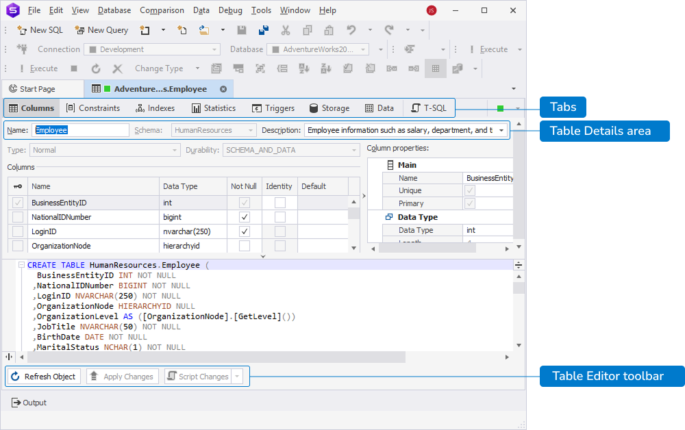Click the Refresh Object button
This screenshot has height=430, width=685.
pyautogui.click(x=43, y=377)
